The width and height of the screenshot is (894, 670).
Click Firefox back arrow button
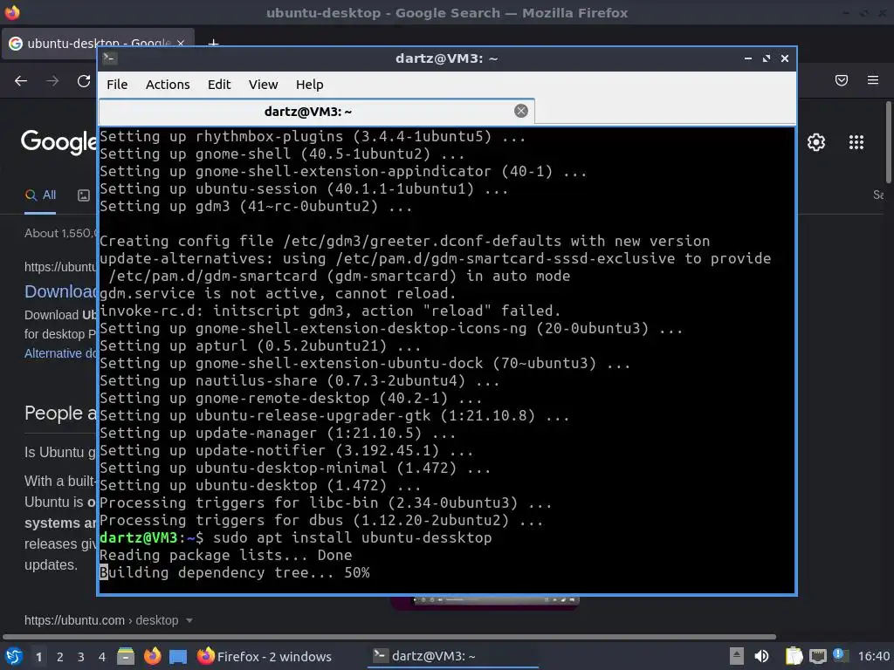[21, 81]
